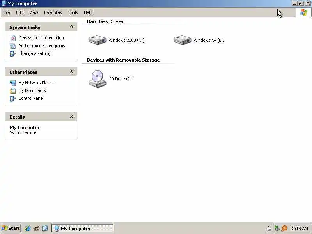Click Add or remove programs link
This screenshot has width=312, height=234.
(42, 46)
